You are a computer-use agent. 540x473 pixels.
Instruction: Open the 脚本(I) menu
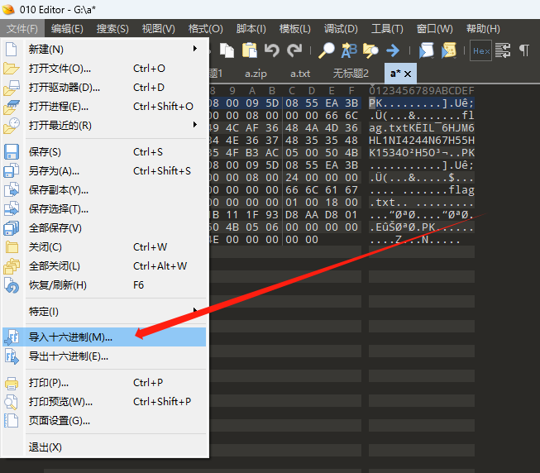[x=251, y=29]
